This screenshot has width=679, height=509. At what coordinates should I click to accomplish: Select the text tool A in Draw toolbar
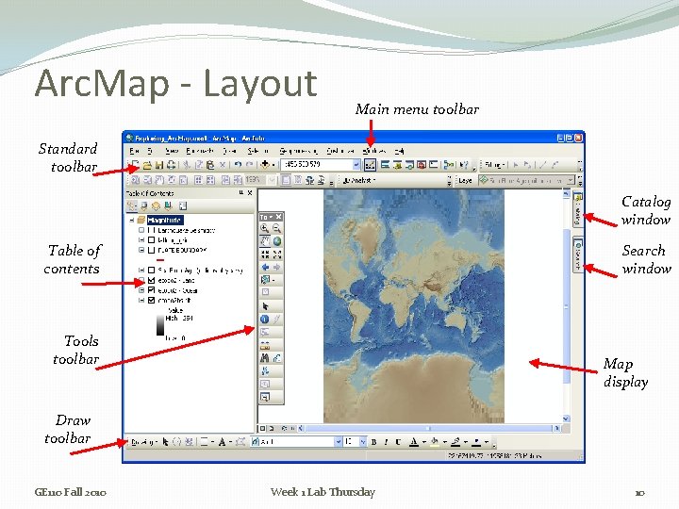pos(222,442)
